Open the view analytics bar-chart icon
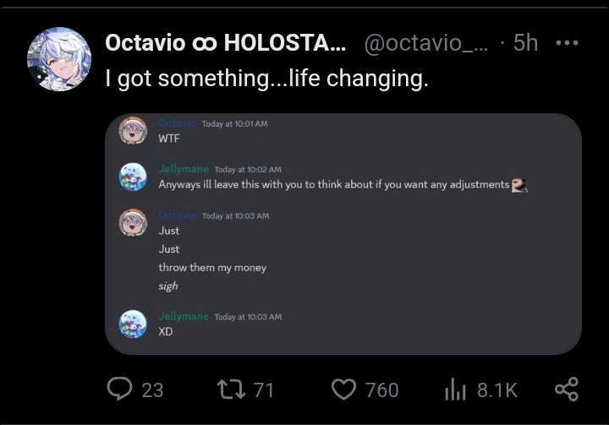Screen dimensions: 609x425 click(456, 389)
